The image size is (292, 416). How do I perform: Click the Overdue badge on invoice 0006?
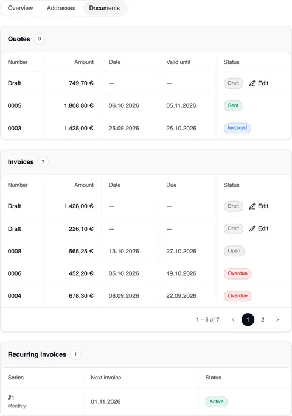(238, 273)
